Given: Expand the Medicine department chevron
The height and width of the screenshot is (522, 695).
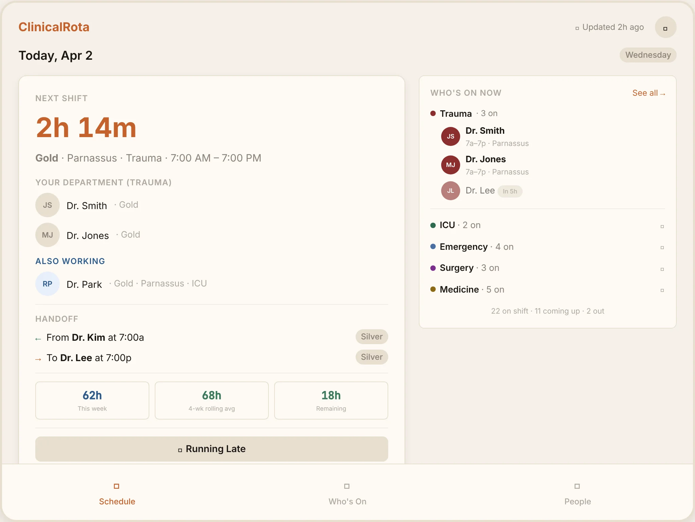Looking at the screenshot, I should click(662, 290).
